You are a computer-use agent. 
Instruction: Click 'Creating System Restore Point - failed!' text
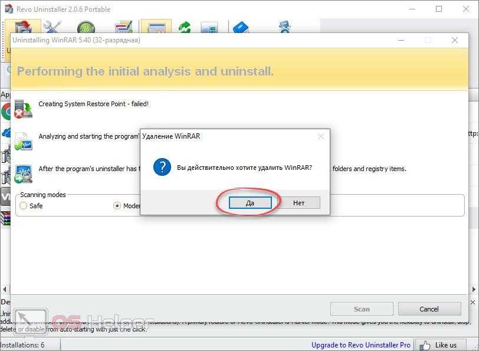[93, 104]
